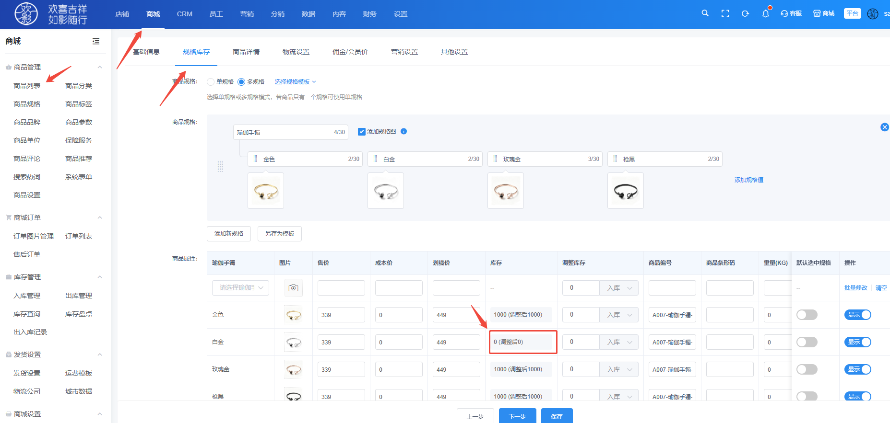890x423 pixels.
Task: Open the 选择规格模板 dropdown
Action: click(x=295, y=82)
